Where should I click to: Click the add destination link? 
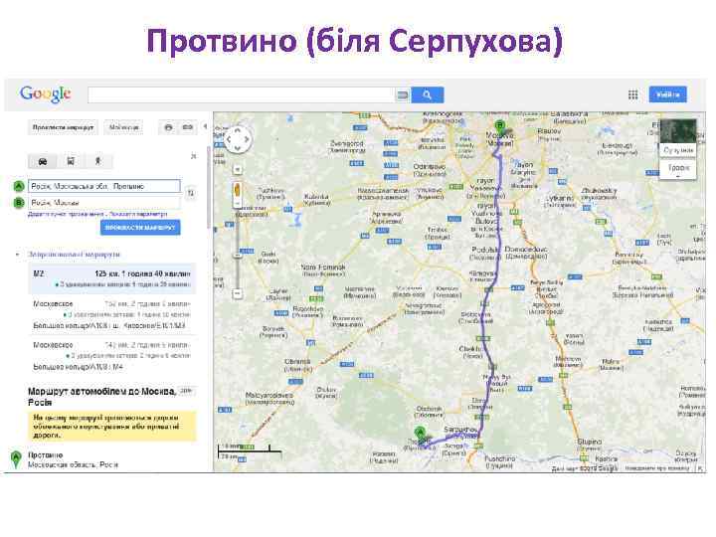pyautogui.click(x=67, y=214)
